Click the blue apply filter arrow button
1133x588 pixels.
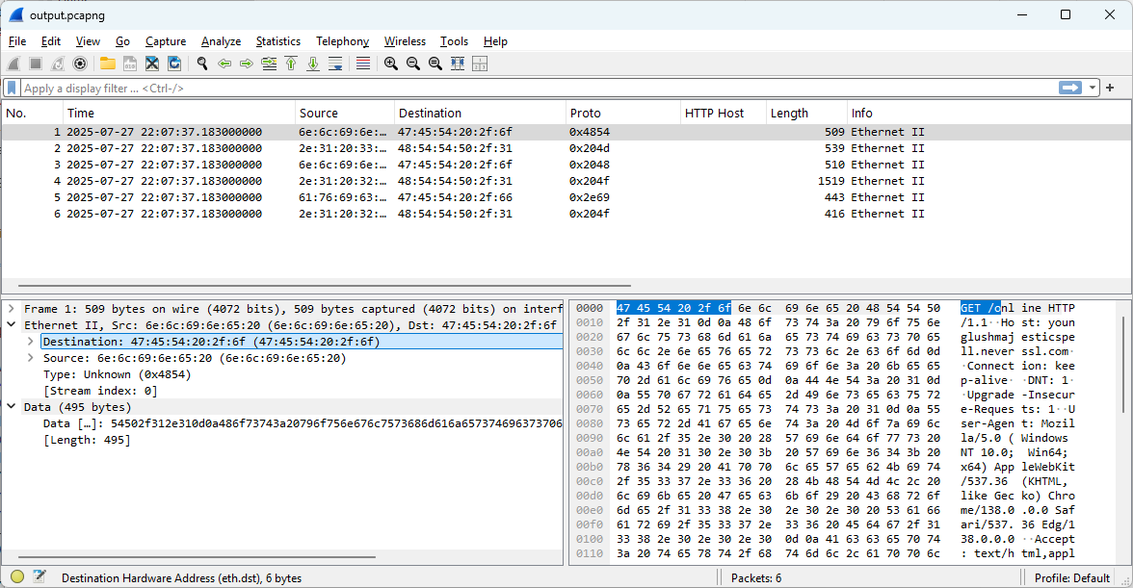1070,88
